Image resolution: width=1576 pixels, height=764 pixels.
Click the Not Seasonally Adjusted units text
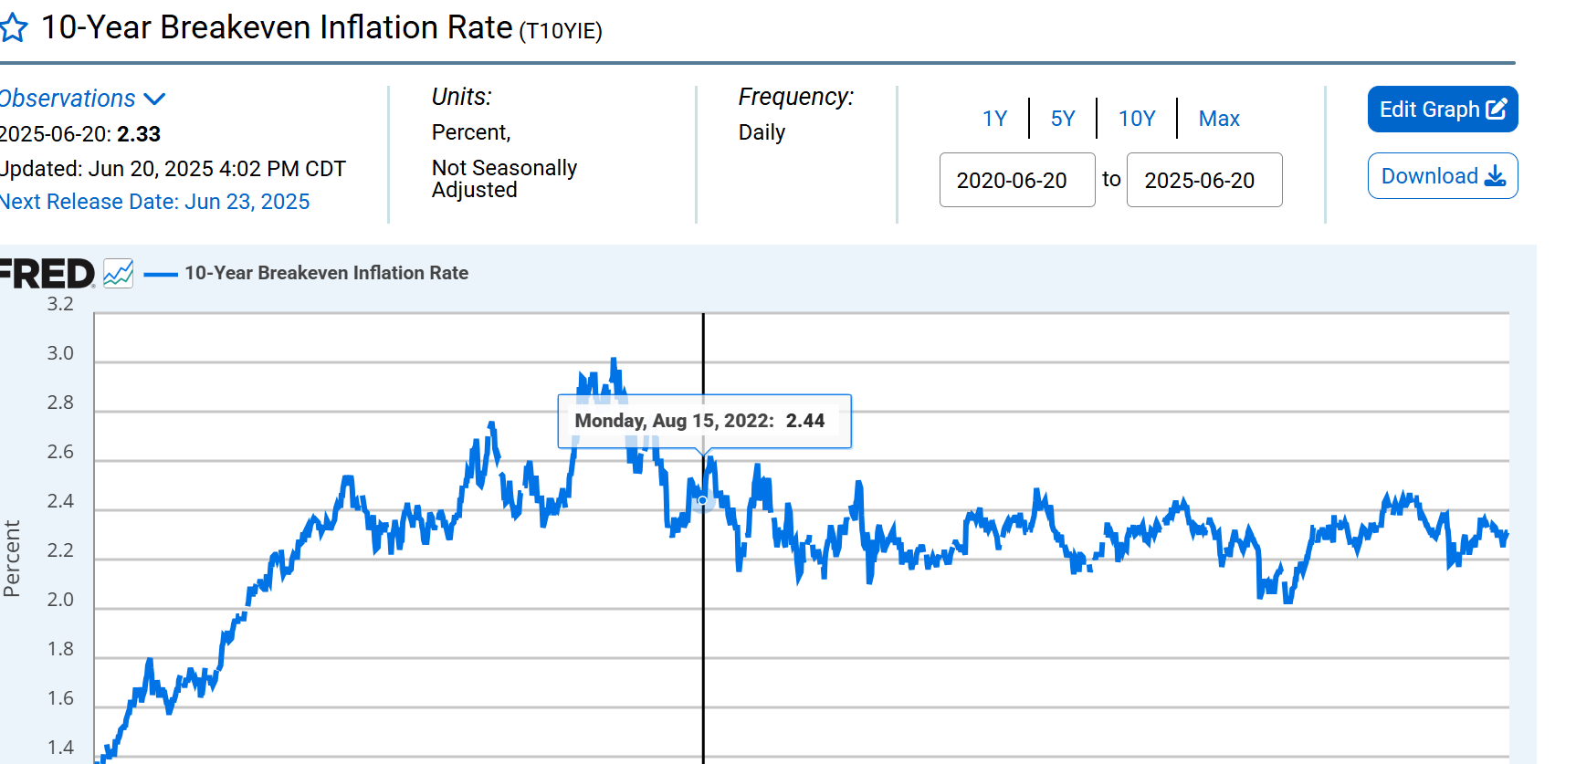pos(504,179)
